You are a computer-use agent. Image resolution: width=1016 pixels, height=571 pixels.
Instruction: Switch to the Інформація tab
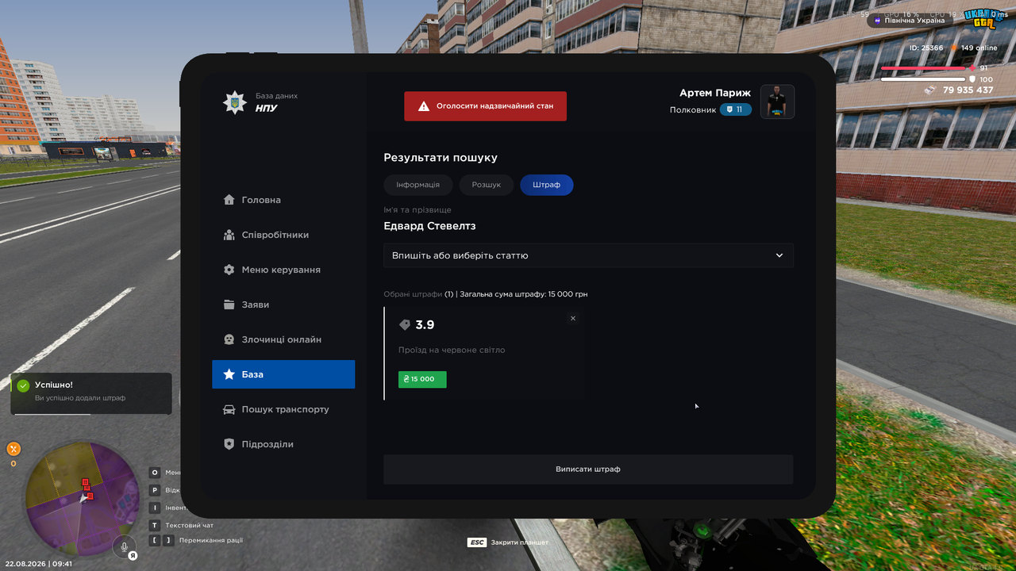[418, 185]
